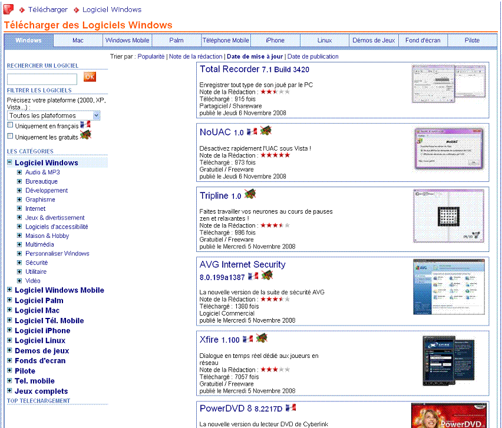
Task: Sort by Popularité
Action: (151, 57)
